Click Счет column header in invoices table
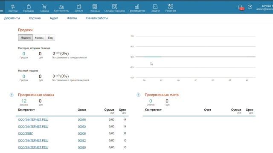This screenshot has height=153, width=273. click(x=208, y=110)
